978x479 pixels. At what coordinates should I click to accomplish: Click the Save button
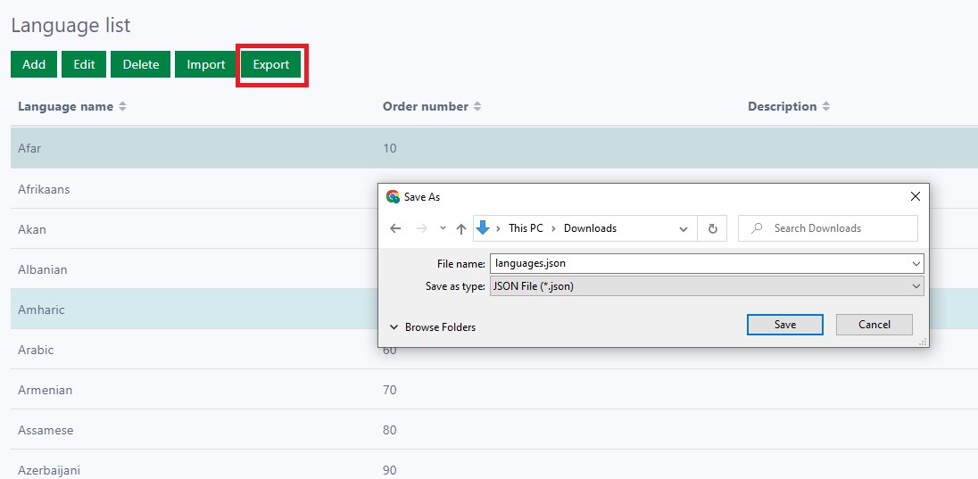click(x=784, y=325)
